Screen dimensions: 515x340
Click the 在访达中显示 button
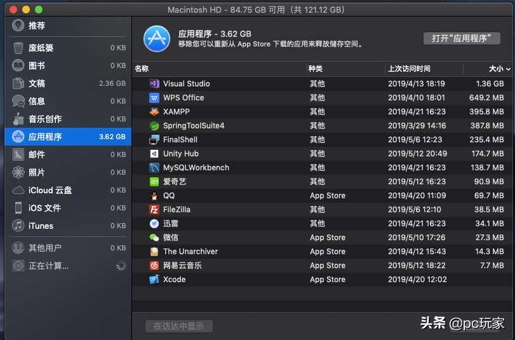179,326
